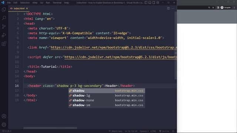Screen dimensions: 237x133
Task: Click the VS Code logo icon
Action: (3, 3)
